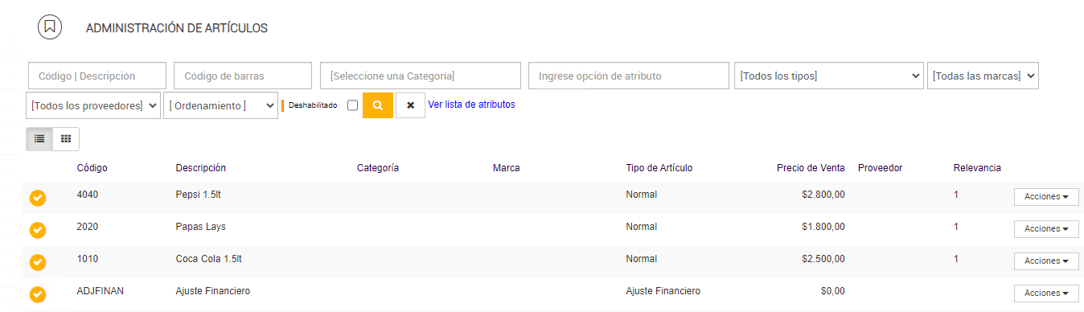This screenshot has width=1084, height=312.
Task: Open Acciones menu for Papas Lays
Action: tap(1046, 229)
